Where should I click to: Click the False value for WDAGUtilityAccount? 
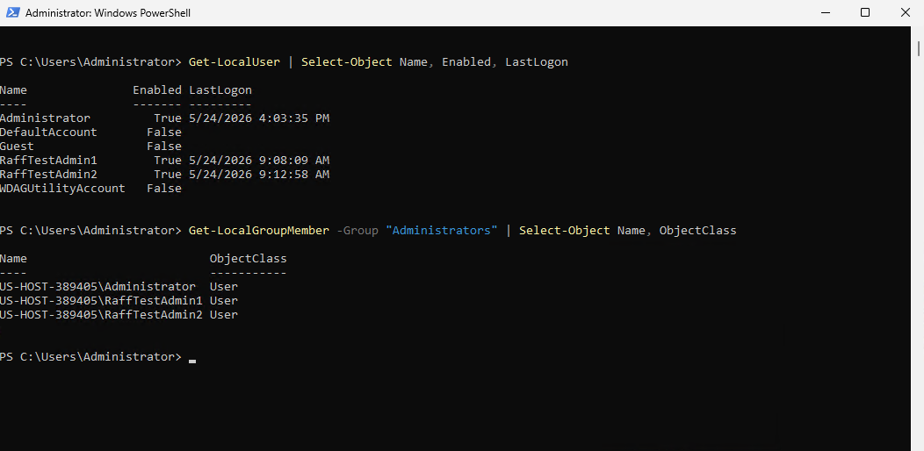(x=164, y=189)
